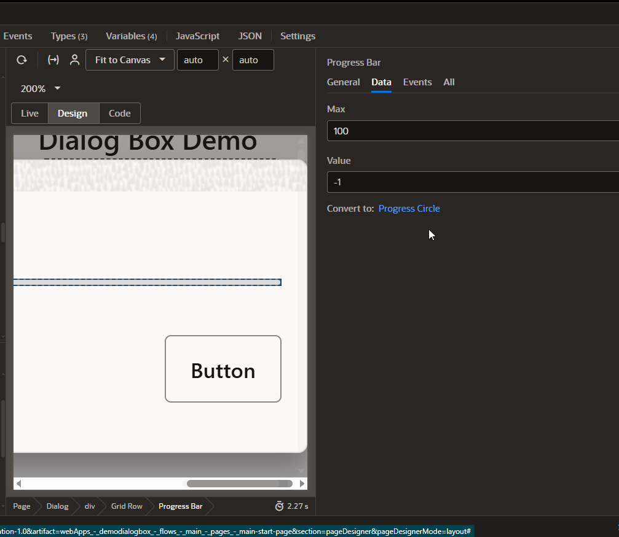
Task: Click the Progress Circle convert link
Action: pyautogui.click(x=409, y=209)
